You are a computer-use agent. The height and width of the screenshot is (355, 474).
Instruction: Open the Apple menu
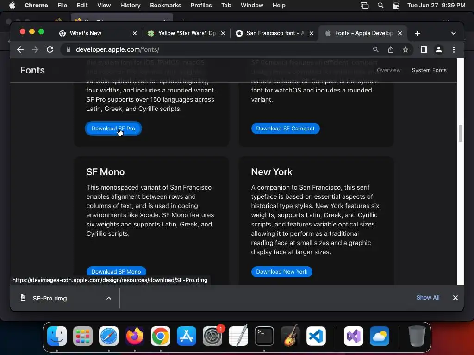(12, 6)
